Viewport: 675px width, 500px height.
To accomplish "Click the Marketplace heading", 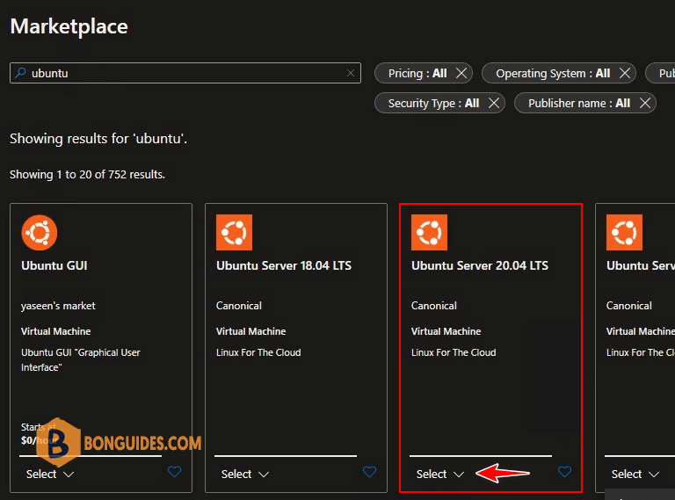I will [69, 26].
